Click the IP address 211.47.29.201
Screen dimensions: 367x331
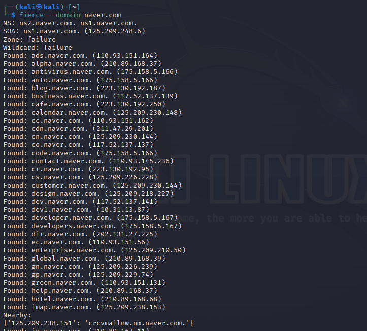(123, 129)
